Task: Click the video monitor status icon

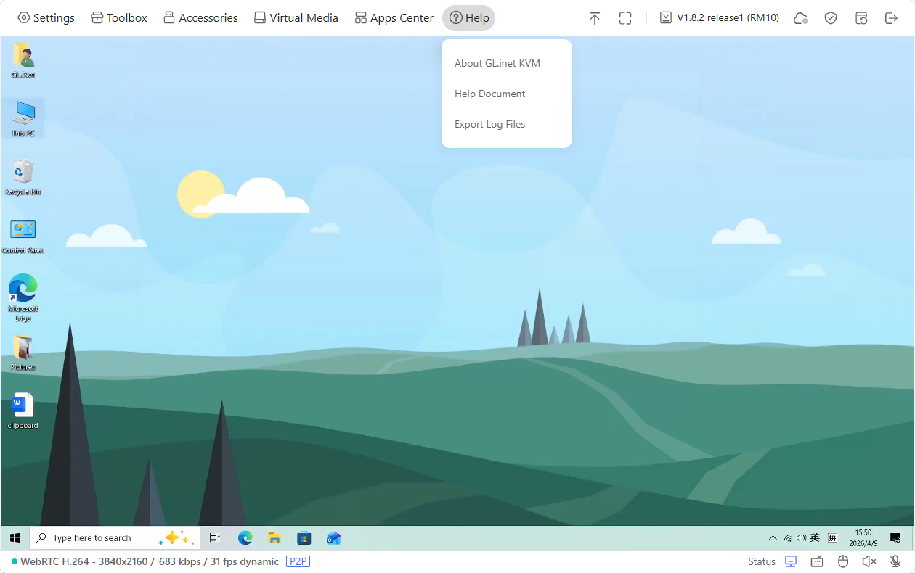Action: click(x=791, y=561)
